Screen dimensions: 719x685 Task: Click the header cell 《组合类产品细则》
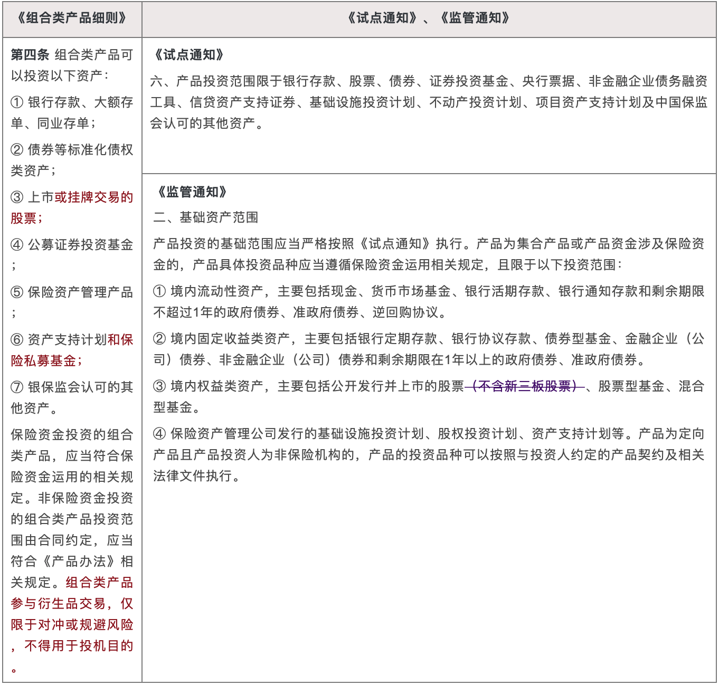[72, 18]
